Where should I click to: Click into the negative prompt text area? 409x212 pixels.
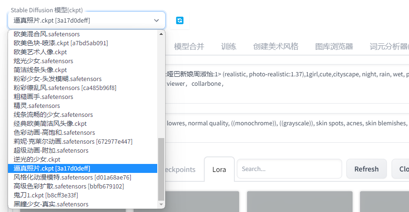coord(287,128)
